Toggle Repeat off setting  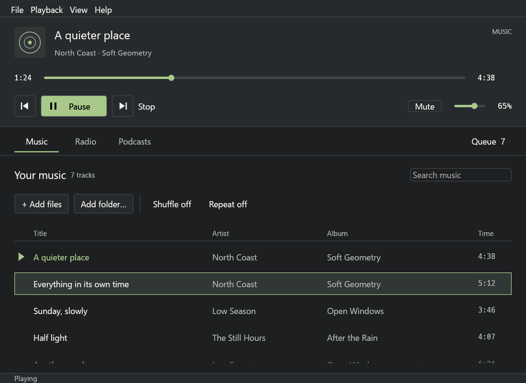point(228,204)
